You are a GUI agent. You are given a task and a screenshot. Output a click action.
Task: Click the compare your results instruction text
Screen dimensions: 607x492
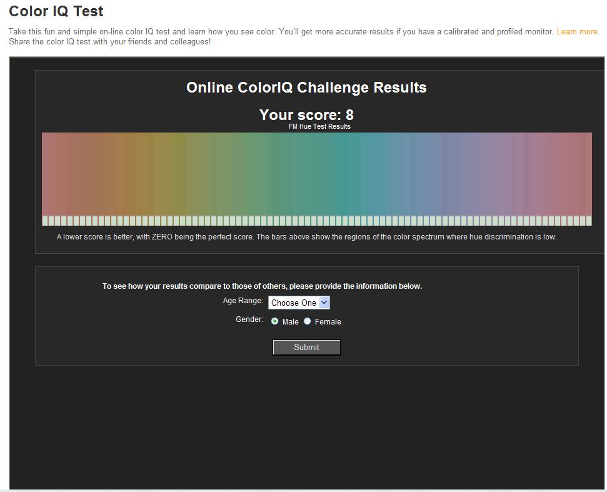(262, 286)
